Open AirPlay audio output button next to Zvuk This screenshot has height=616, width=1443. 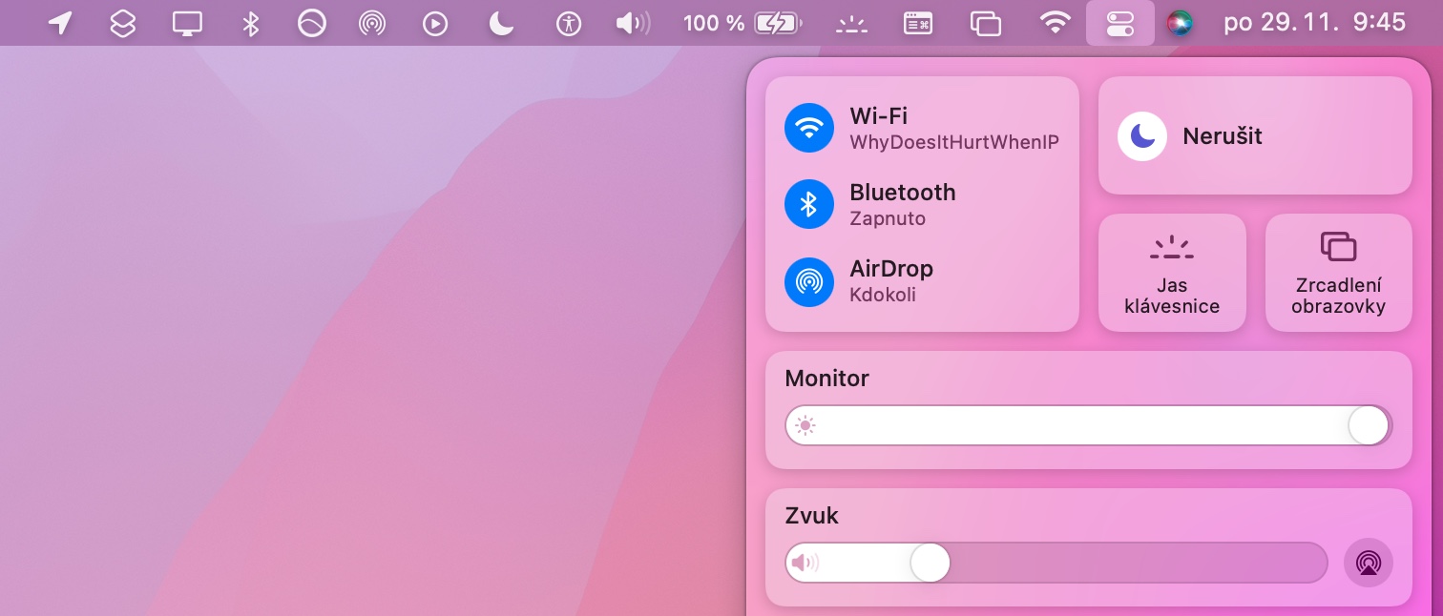pyautogui.click(x=1369, y=563)
